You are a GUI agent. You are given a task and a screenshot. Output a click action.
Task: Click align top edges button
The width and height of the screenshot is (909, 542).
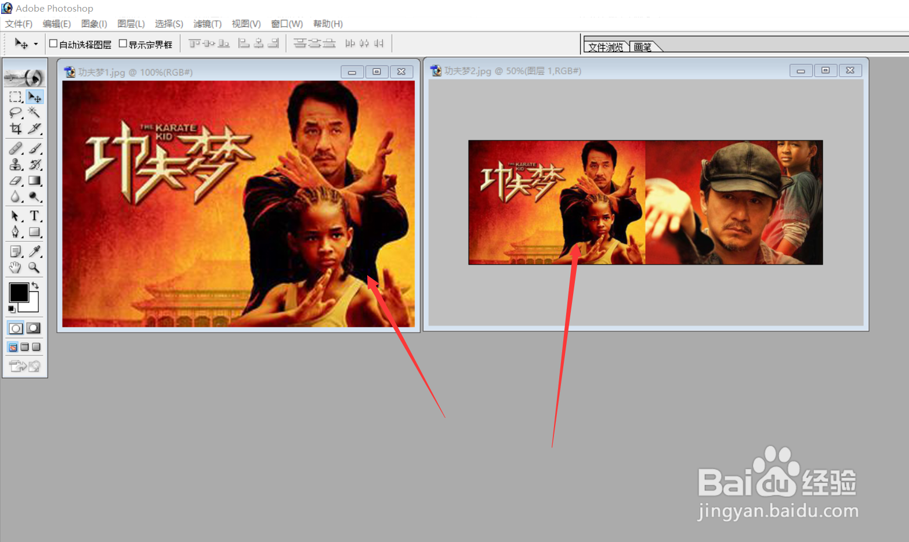(194, 44)
